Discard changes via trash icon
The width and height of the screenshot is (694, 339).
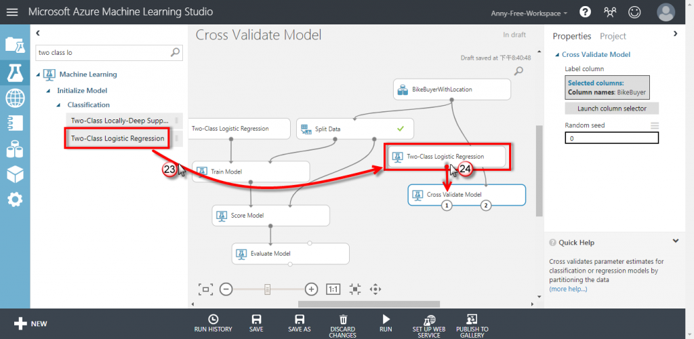click(343, 326)
